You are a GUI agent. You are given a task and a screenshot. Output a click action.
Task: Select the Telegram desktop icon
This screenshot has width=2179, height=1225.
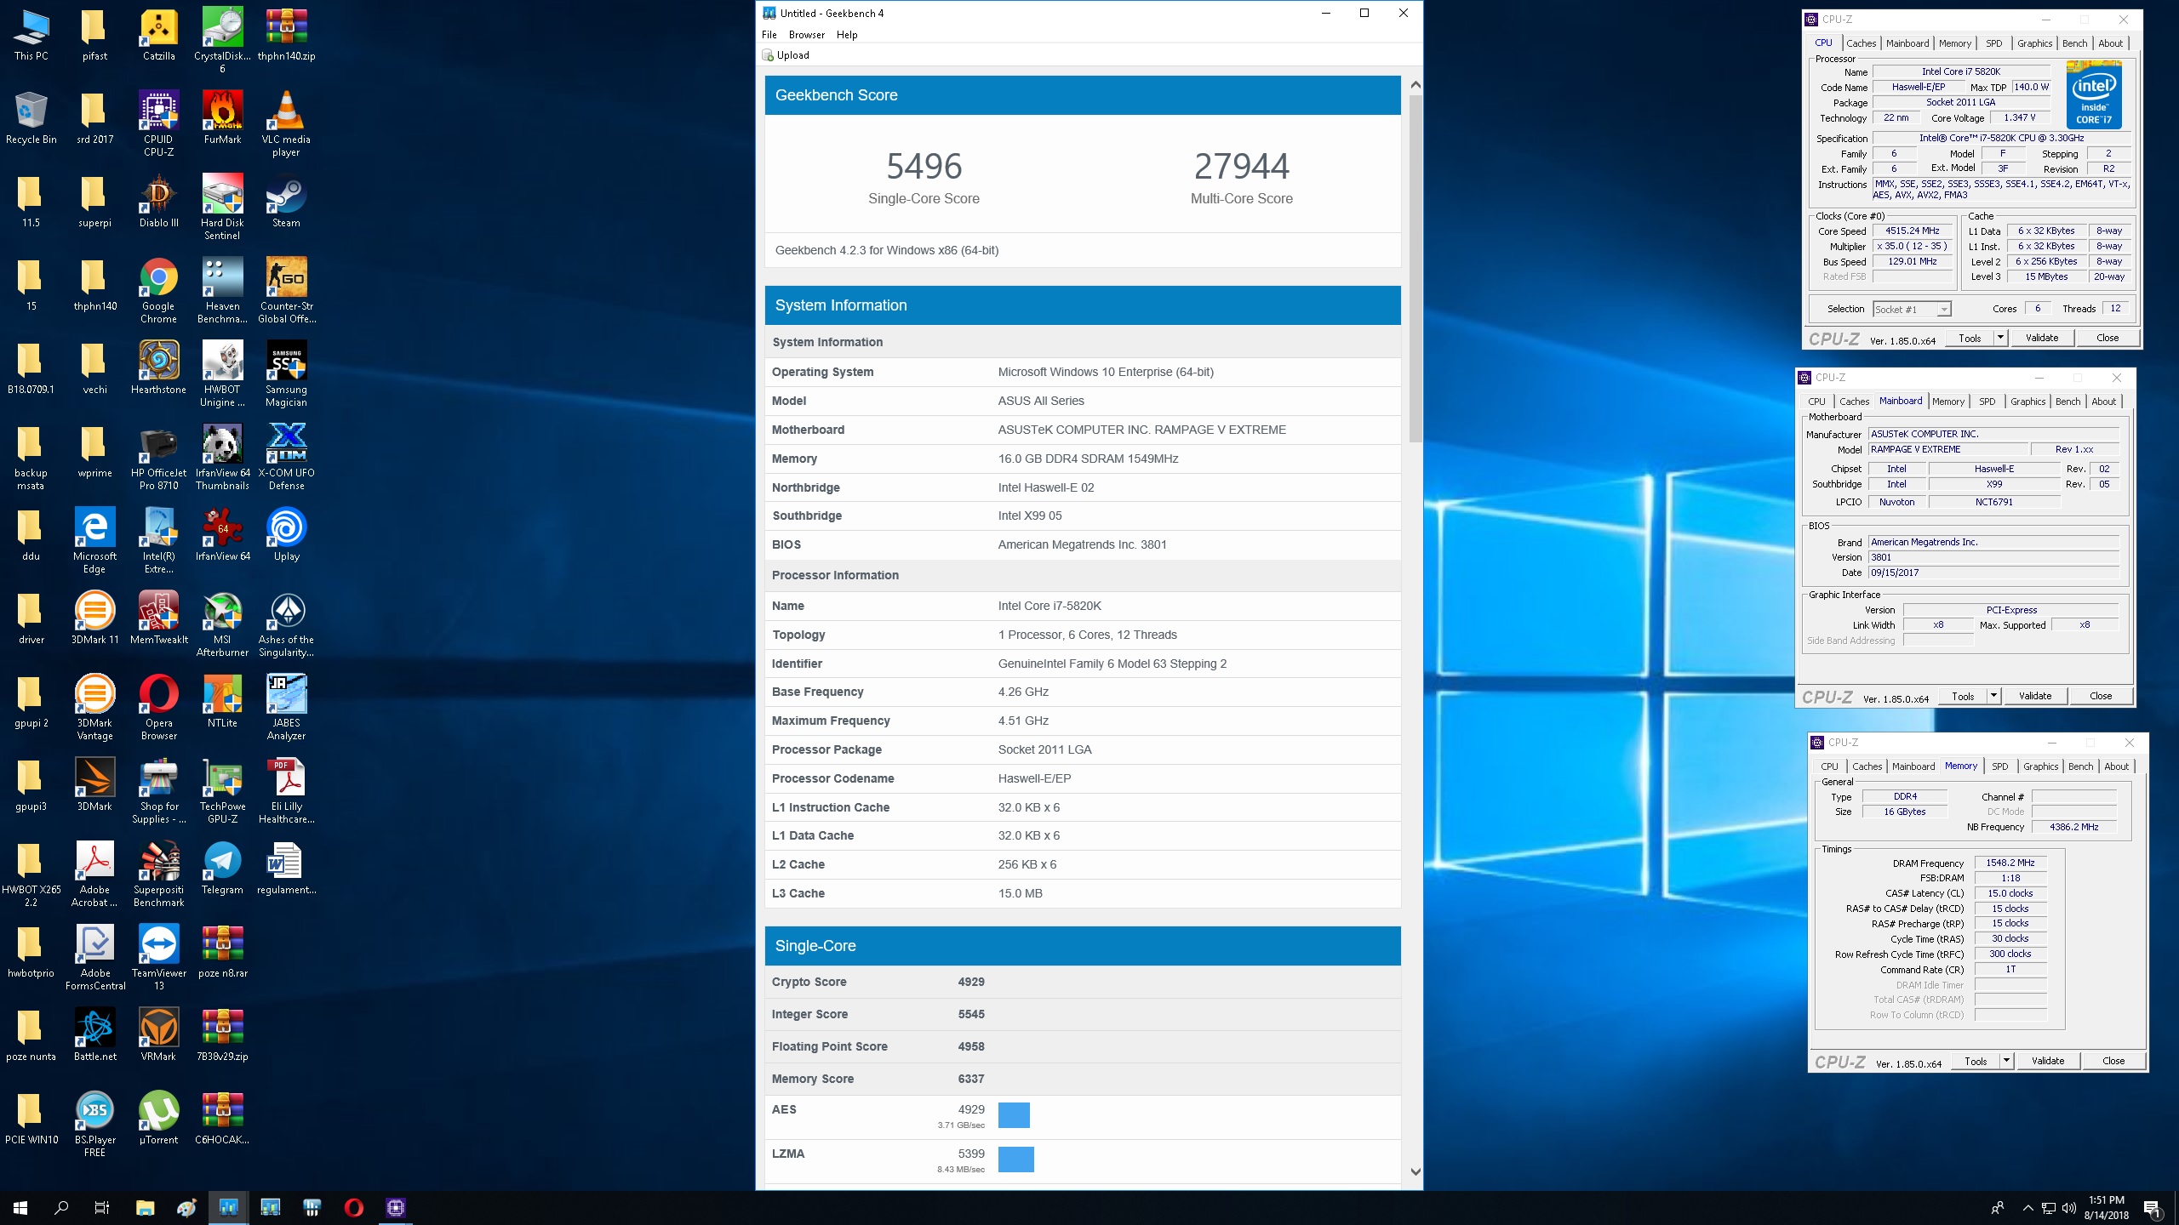point(222,869)
